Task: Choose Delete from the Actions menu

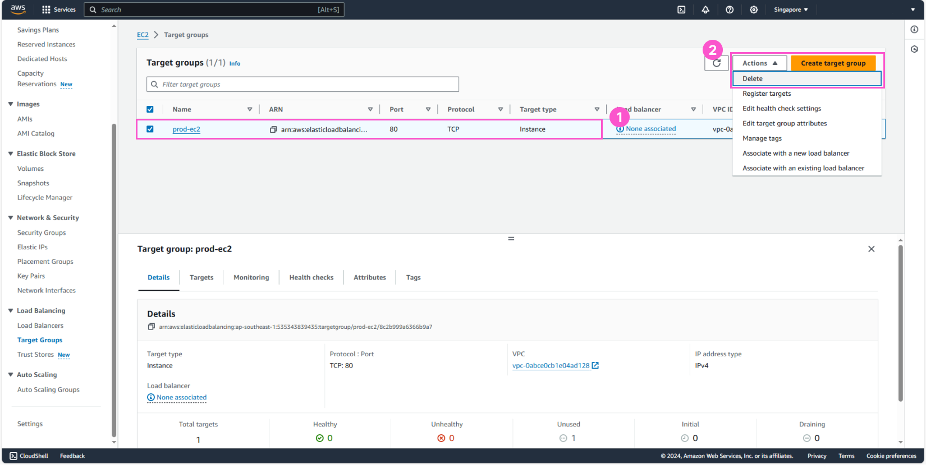Action: coord(807,78)
